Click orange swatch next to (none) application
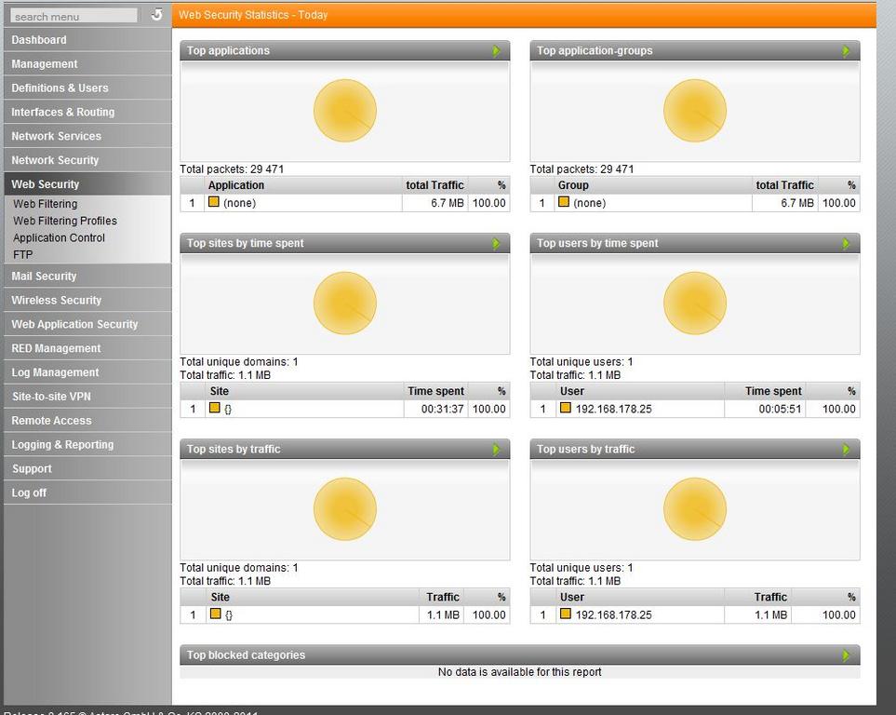The image size is (896, 715). (214, 202)
